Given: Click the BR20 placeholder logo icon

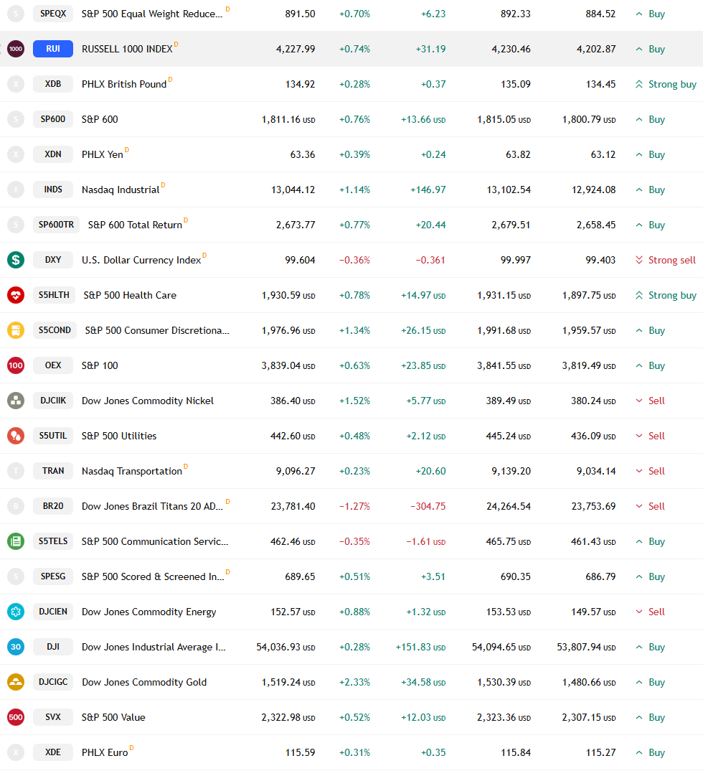Looking at the screenshot, I should pyautogui.click(x=16, y=506).
